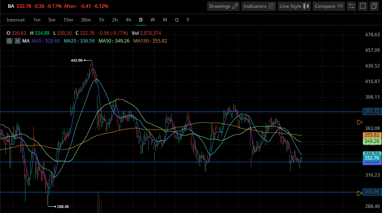The width and height of the screenshot is (382, 213).
Task: Click the 288.40 axis price label
Action: [372, 206]
